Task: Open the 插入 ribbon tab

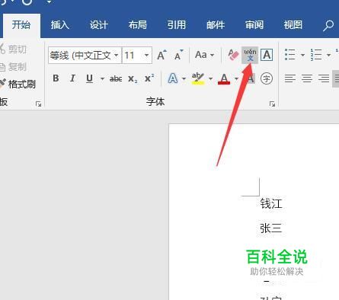Action: [x=60, y=25]
